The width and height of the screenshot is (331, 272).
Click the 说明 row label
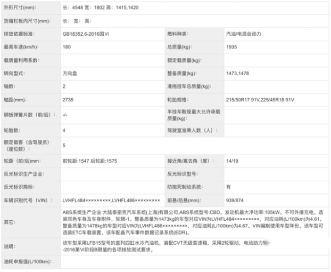pyautogui.click(x=10, y=246)
